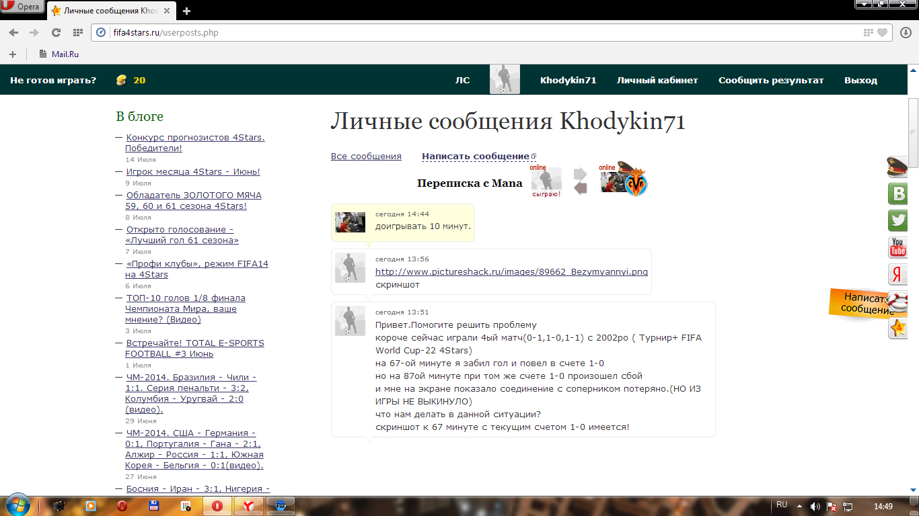Viewport: 919px width, 516px height.
Task: Open ЛС in top navigation
Action: point(462,80)
